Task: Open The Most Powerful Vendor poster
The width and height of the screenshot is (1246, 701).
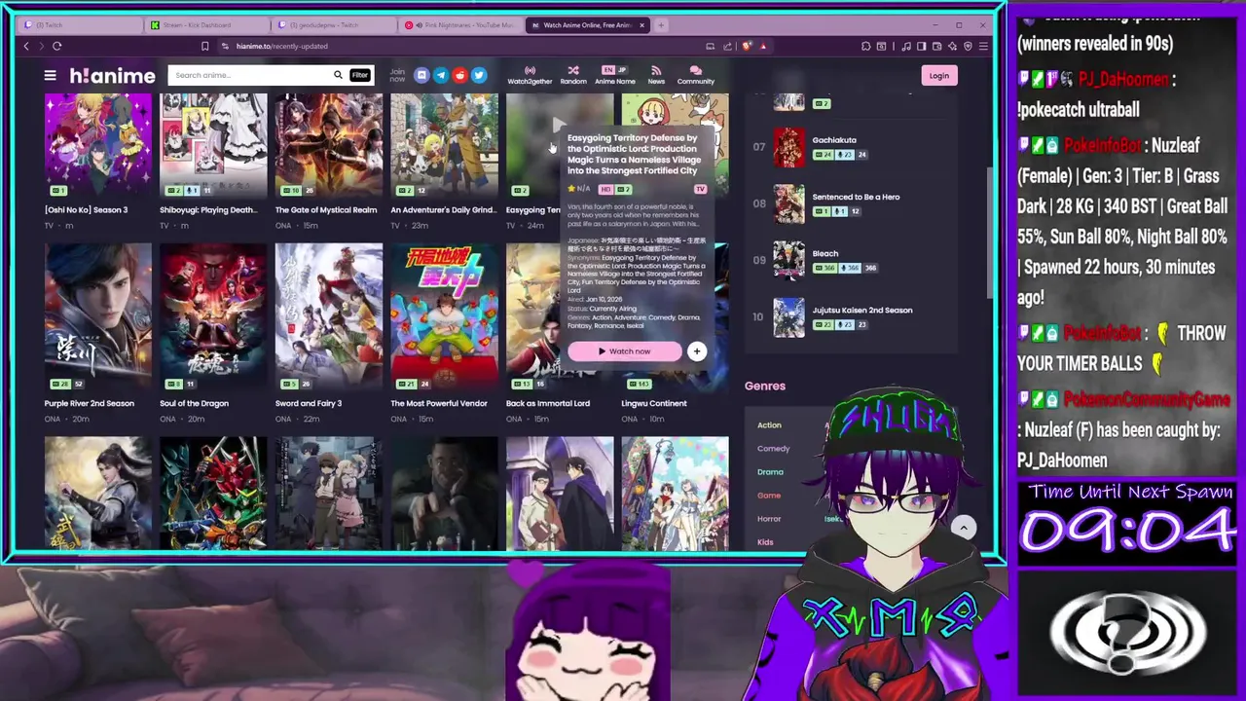Action: pyautogui.click(x=444, y=316)
